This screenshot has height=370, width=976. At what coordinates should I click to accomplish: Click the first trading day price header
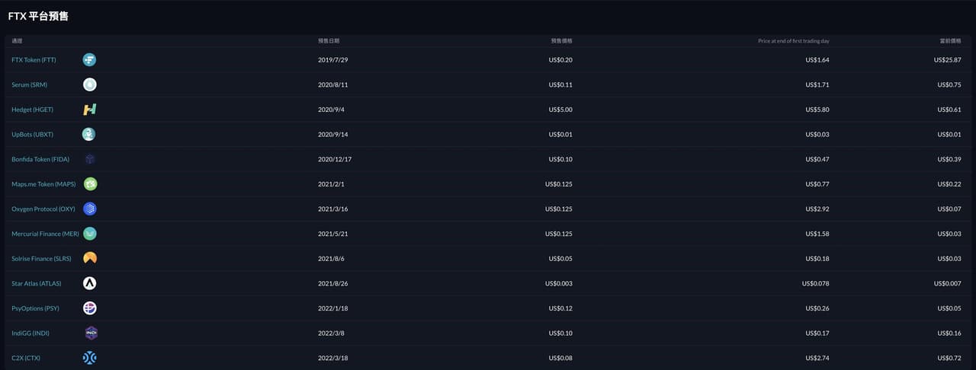[x=793, y=40]
